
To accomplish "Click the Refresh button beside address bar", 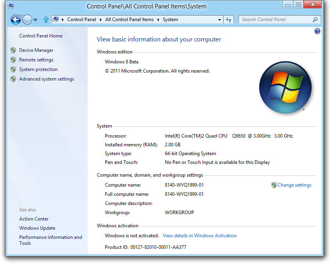I will 229,20.
